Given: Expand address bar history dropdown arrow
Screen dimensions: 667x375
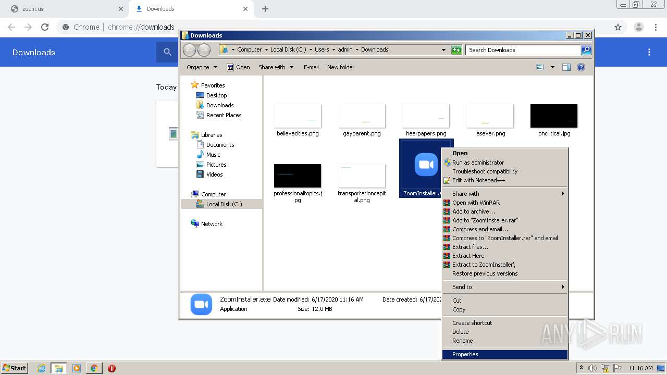Looking at the screenshot, I should click(443, 50).
